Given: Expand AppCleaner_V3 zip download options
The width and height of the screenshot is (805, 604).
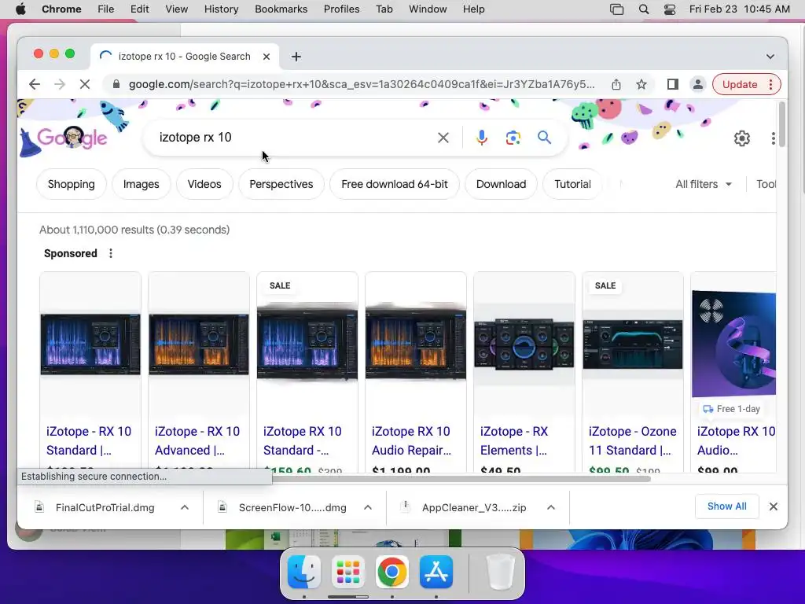Looking at the screenshot, I should 551,507.
